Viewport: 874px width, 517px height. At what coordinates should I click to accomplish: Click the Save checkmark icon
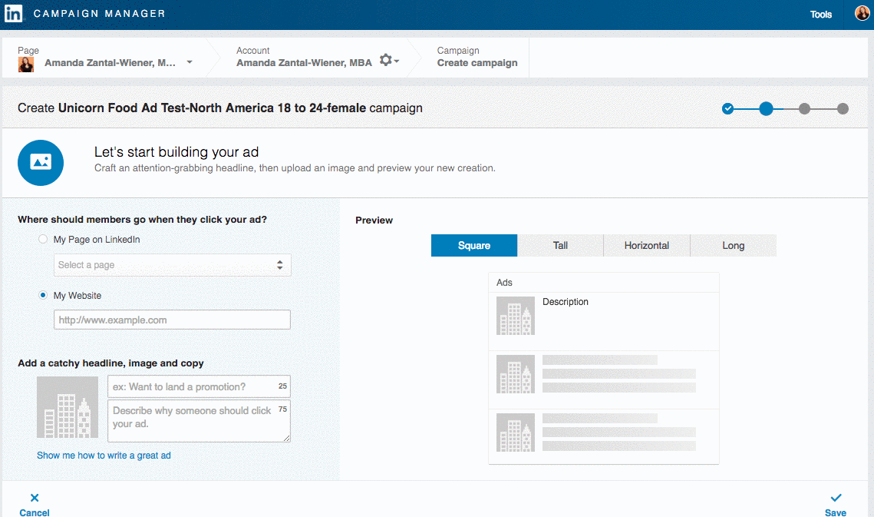point(836,498)
